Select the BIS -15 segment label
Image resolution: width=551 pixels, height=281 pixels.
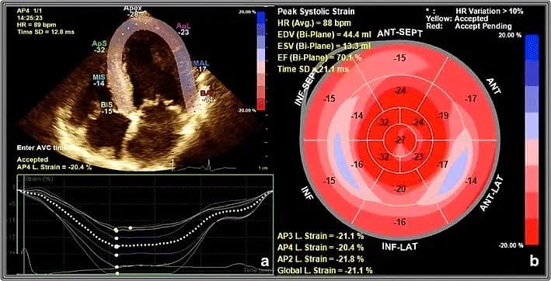coord(106,108)
